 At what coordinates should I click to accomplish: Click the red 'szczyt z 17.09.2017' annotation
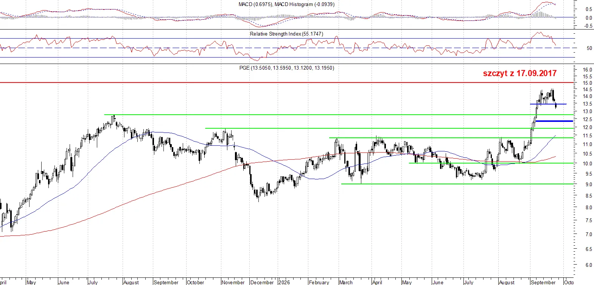click(520, 73)
